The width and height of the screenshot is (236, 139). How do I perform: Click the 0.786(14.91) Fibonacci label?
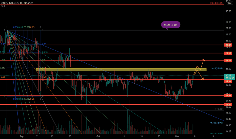(216, 123)
